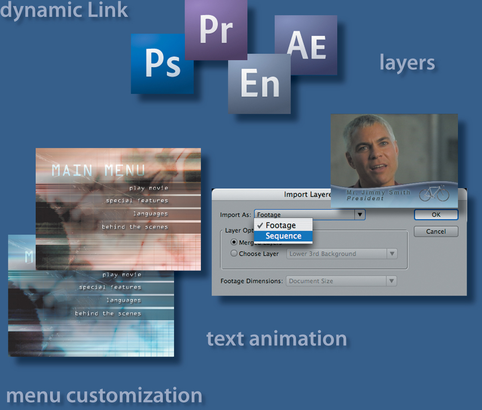Choose Sequence from the Import As list
This screenshot has width=482, height=410.
(284, 236)
